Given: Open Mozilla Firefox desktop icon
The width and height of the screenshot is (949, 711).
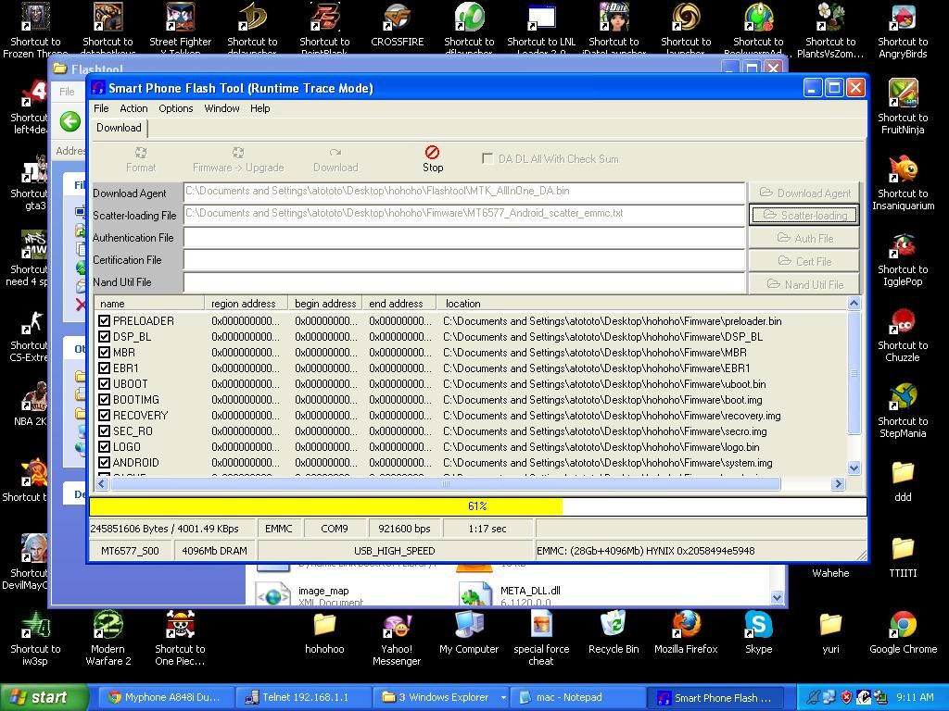Looking at the screenshot, I should coord(686,626).
